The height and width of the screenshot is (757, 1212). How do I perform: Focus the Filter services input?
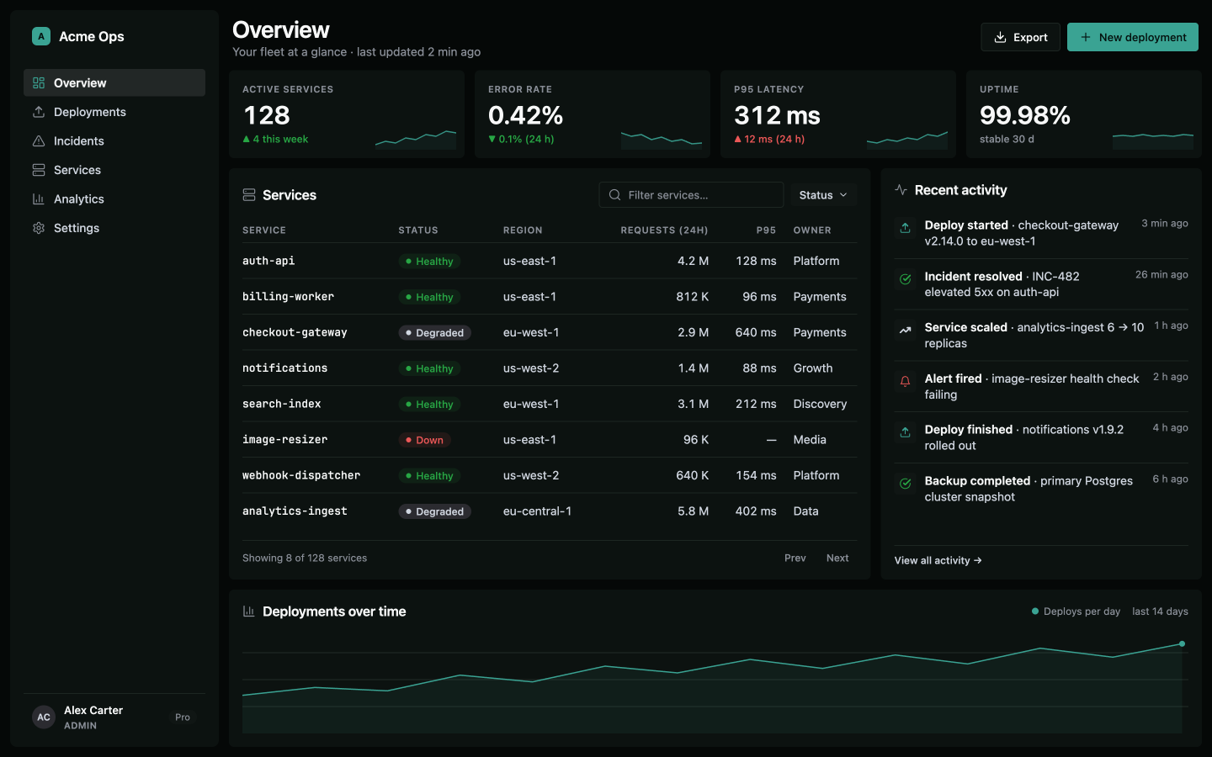(x=691, y=195)
